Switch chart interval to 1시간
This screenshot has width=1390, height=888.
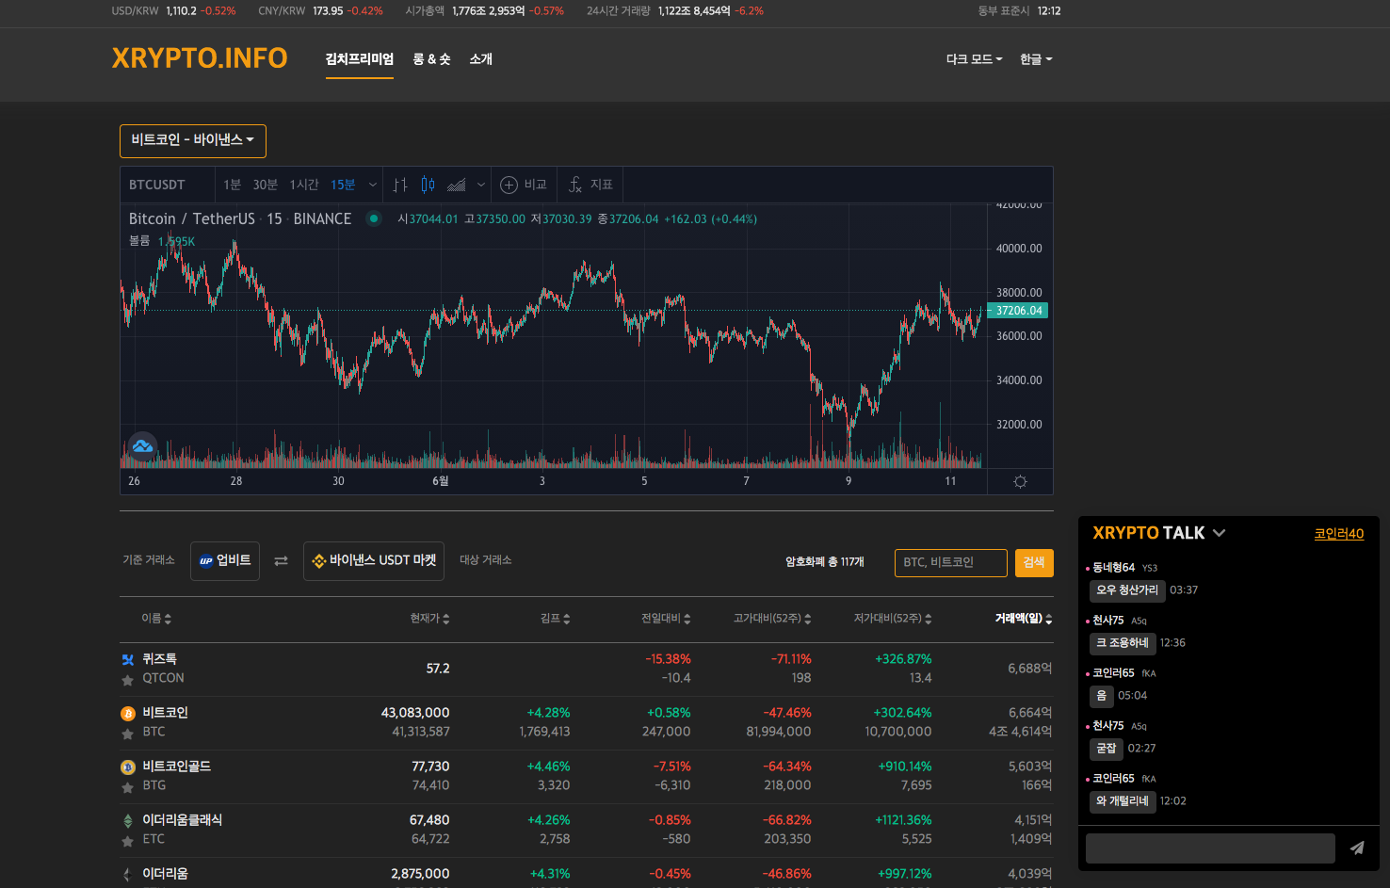[x=304, y=186]
